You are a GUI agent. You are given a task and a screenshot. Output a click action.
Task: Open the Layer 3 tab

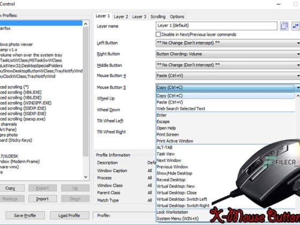point(139,17)
